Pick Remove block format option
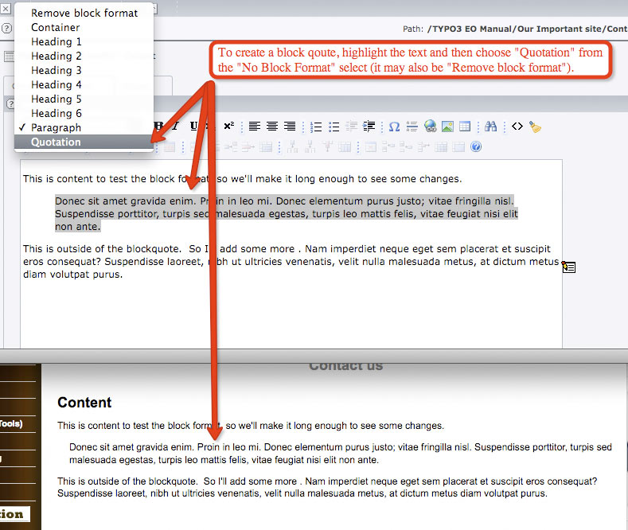This screenshot has height=530, width=628. point(84,13)
